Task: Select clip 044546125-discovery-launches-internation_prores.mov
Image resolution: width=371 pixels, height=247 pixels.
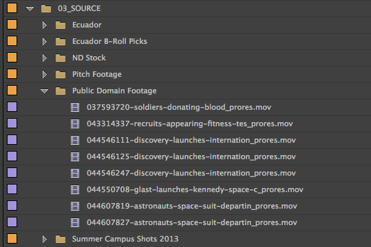Action: (x=191, y=157)
